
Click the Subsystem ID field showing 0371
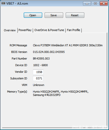[38, 78]
